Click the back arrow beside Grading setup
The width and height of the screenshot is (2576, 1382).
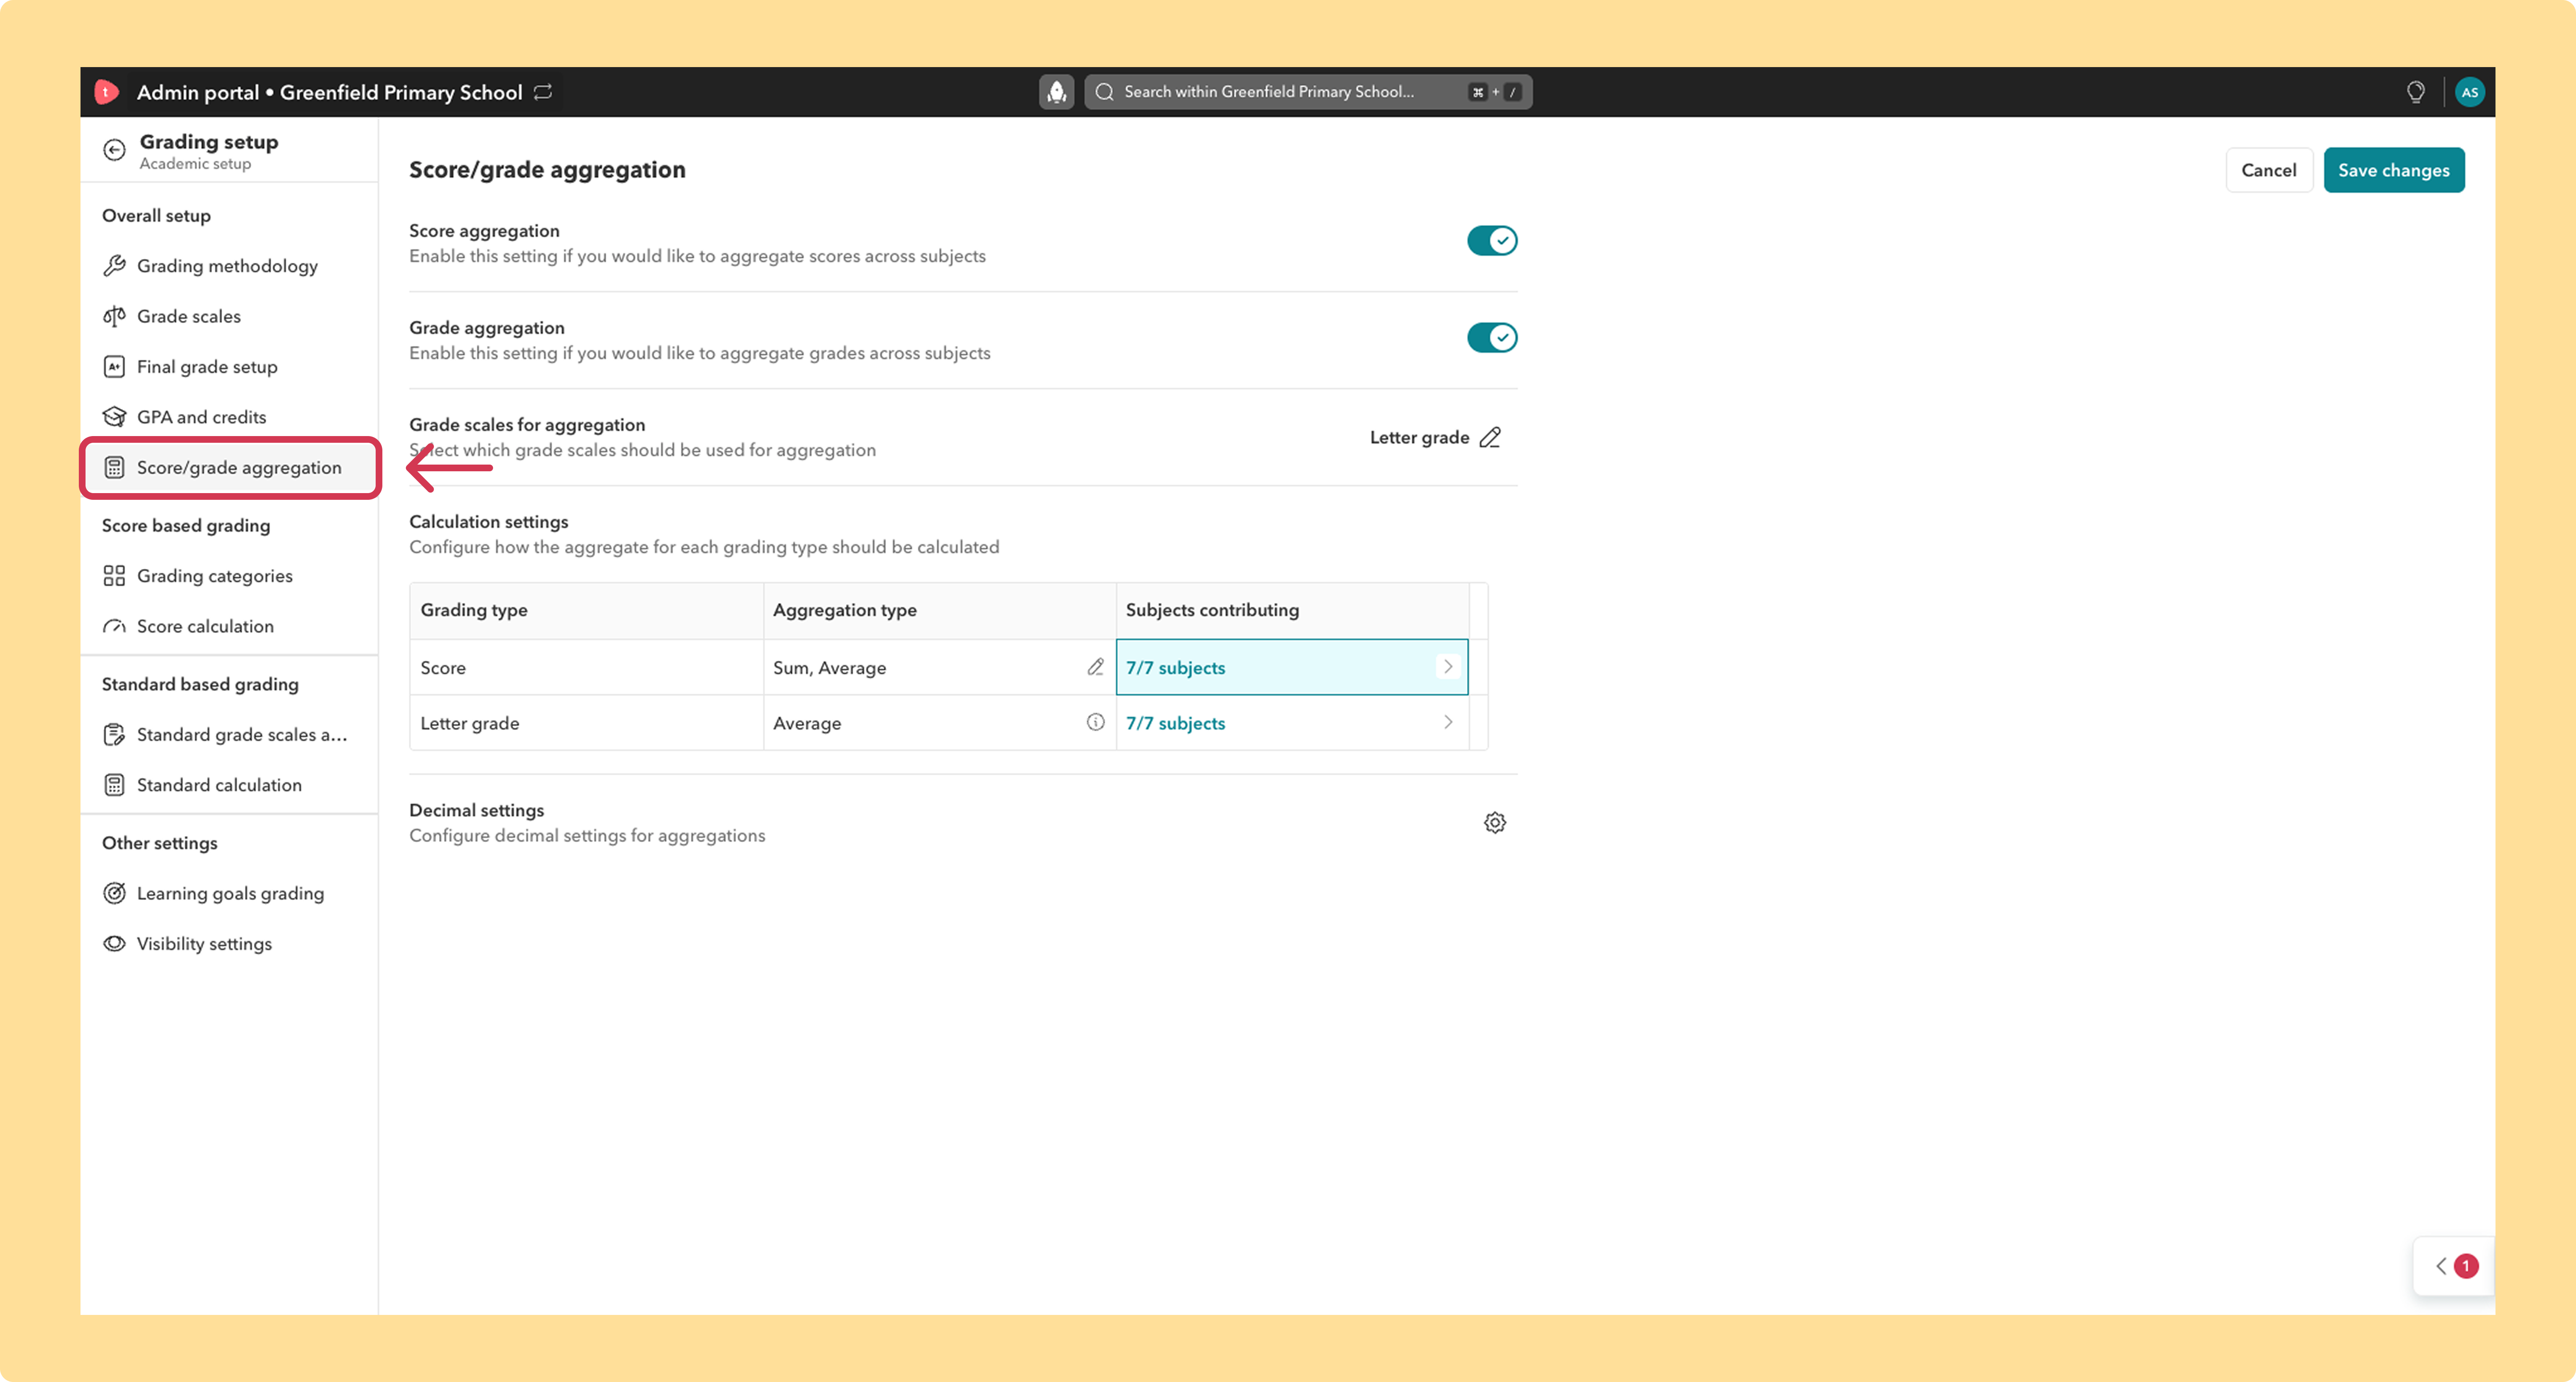point(114,150)
